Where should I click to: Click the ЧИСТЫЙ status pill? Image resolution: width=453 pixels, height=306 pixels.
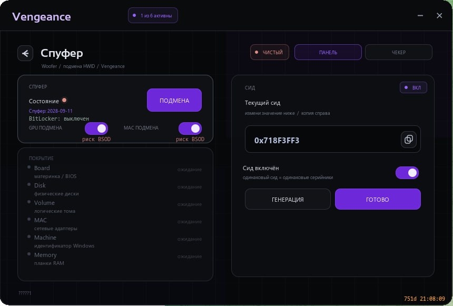(270, 52)
